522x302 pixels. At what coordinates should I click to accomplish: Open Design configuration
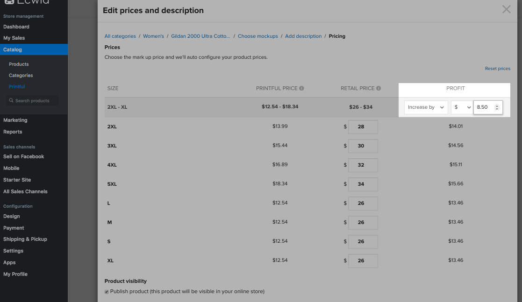click(12, 216)
